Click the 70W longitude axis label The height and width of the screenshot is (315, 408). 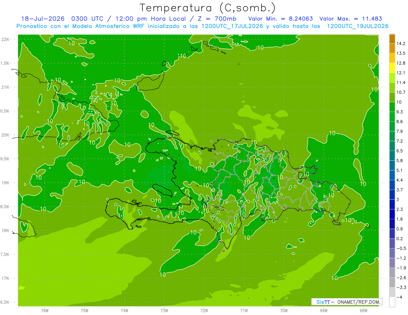pos(284,310)
